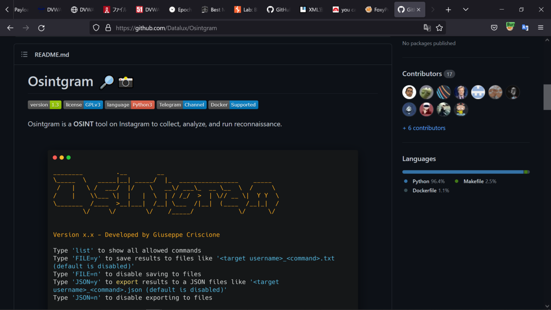Switch to the Epoch tab
Image resolution: width=551 pixels, height=310 pixels.
pos(180,10)
